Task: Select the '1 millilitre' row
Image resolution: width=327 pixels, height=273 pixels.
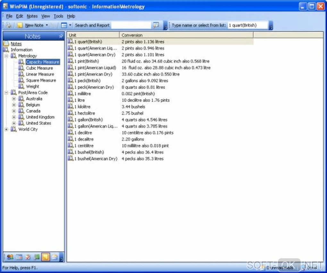Action: [x=160, y=94]
